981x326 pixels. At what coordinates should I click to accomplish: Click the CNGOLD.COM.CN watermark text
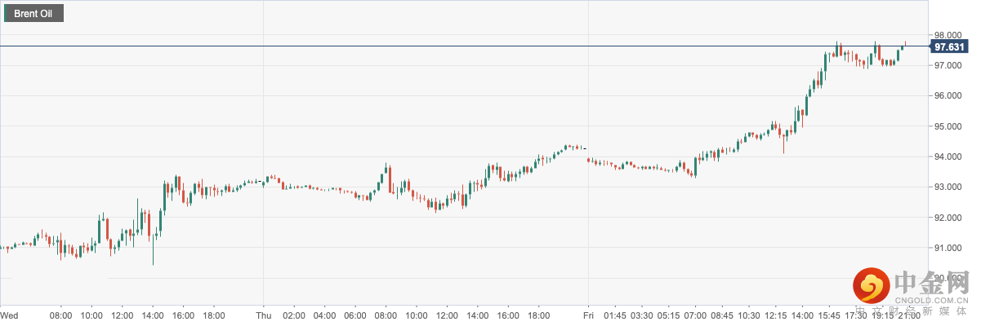[x=934, y=301]
